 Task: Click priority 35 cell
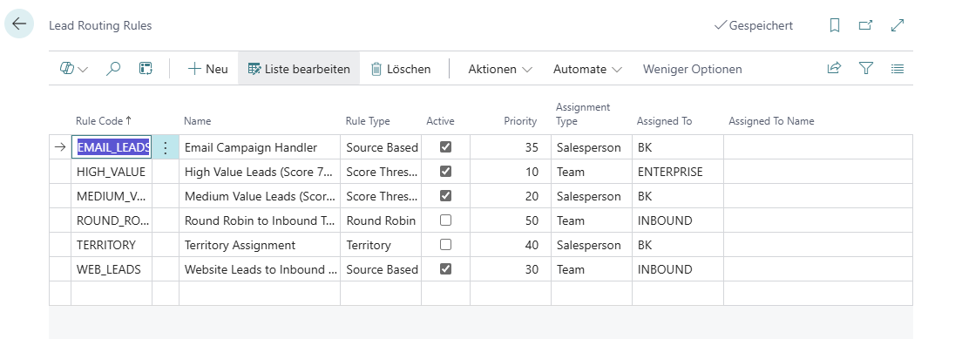511,147
